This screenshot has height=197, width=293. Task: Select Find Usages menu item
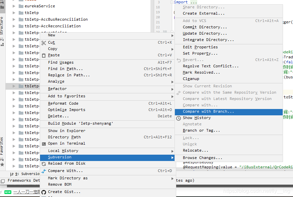click(x=107, y=63)
